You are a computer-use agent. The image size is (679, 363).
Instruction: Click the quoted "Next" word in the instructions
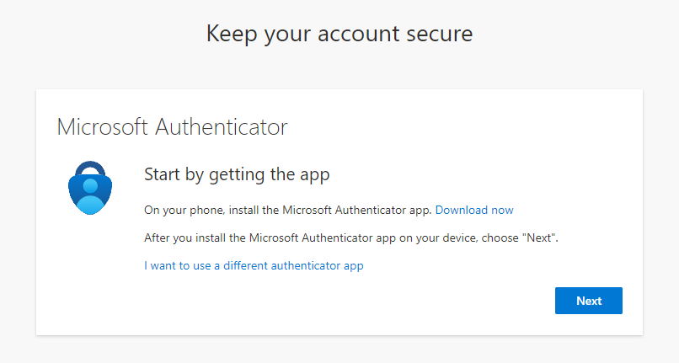point(538,238)
